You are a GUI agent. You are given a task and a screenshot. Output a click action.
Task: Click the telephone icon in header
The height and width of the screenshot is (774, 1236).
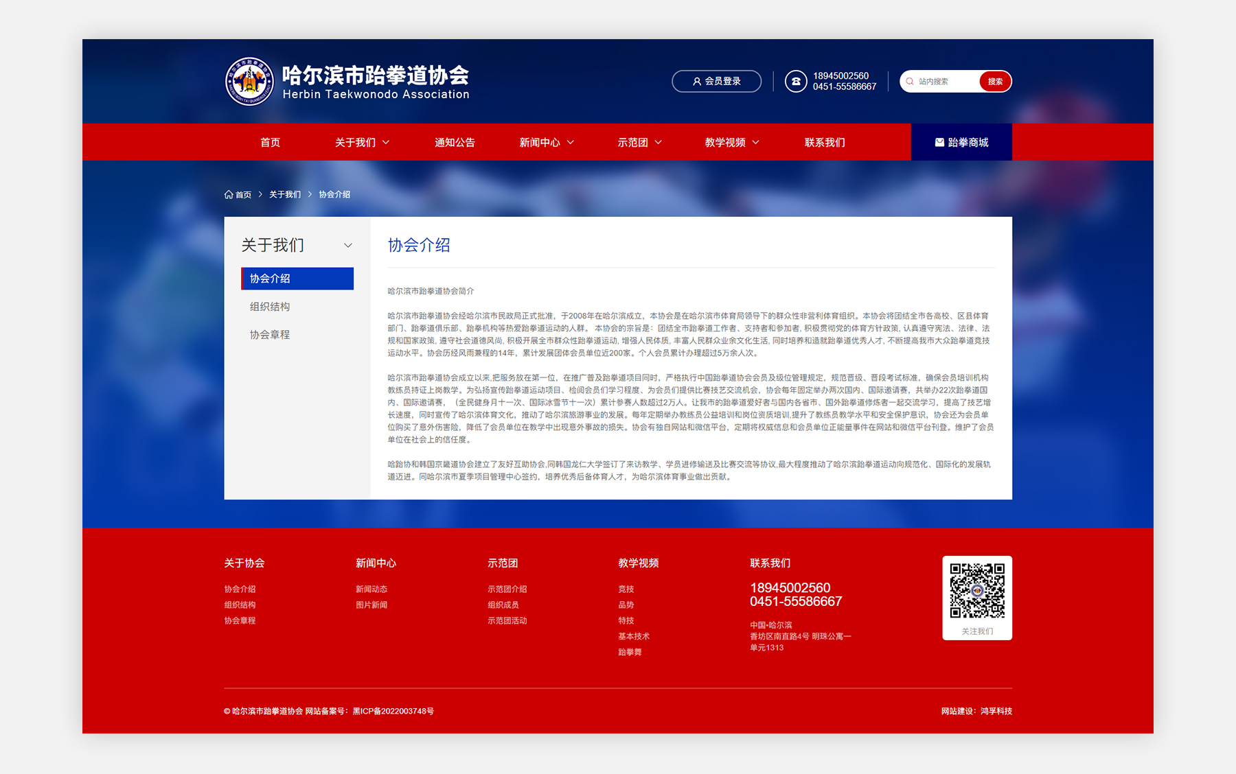pos(795,81)
